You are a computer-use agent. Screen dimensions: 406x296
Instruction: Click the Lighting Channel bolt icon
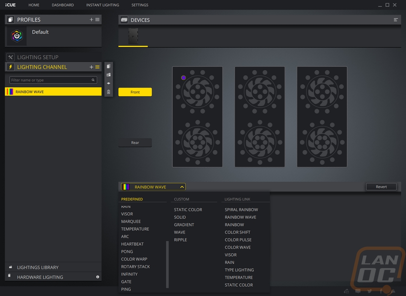pos(10,67)
